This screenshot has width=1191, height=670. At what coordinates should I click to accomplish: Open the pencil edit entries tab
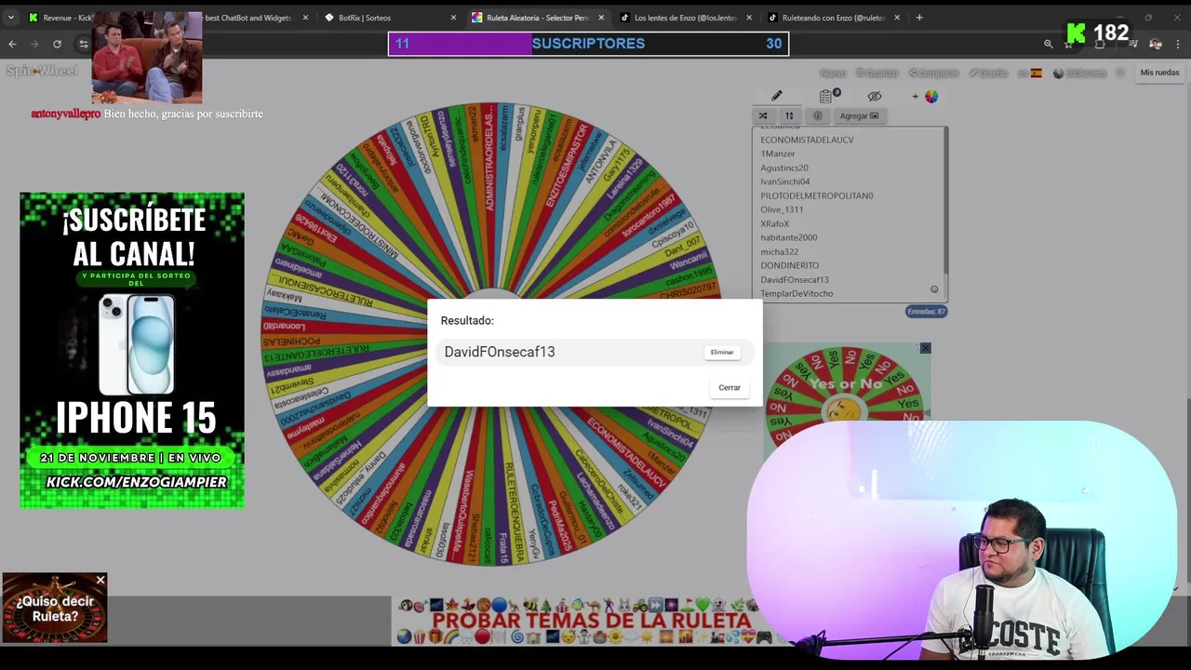777,96
